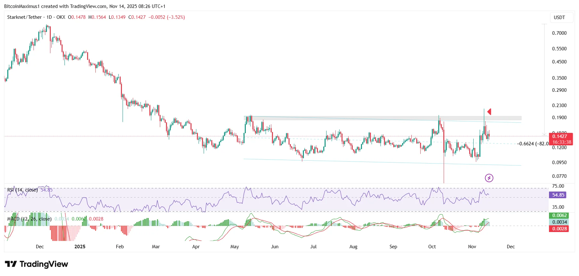Image resolution: width=579 pixels, height=276 pixels.
Task: Click the Starknet/Tether symbol title
Action: click(24, 17)
